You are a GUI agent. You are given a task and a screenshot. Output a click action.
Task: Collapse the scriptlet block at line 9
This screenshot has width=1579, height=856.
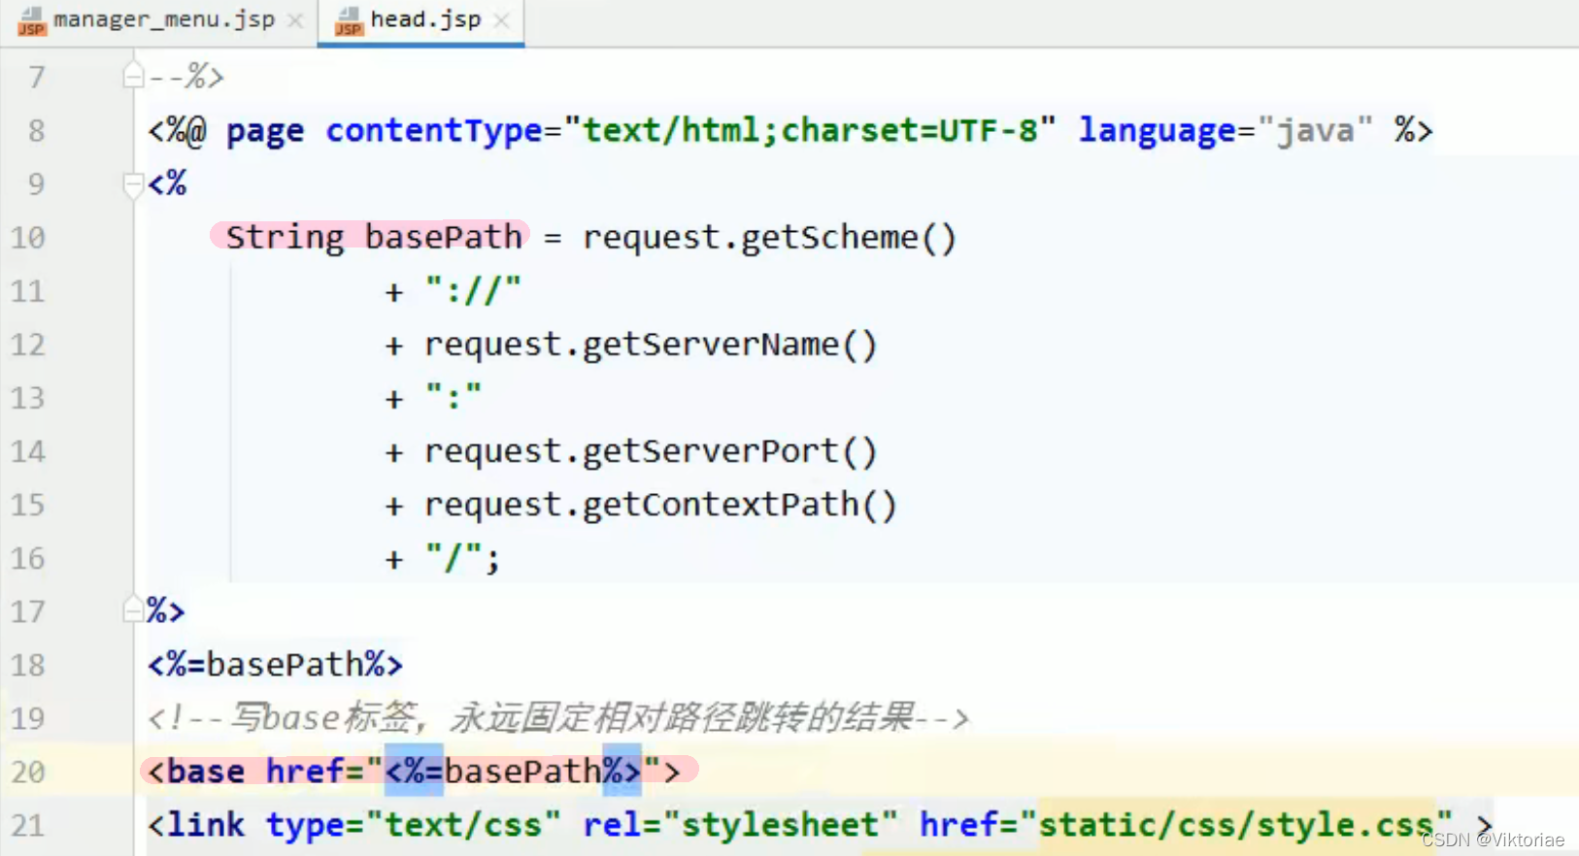(134, 183)
